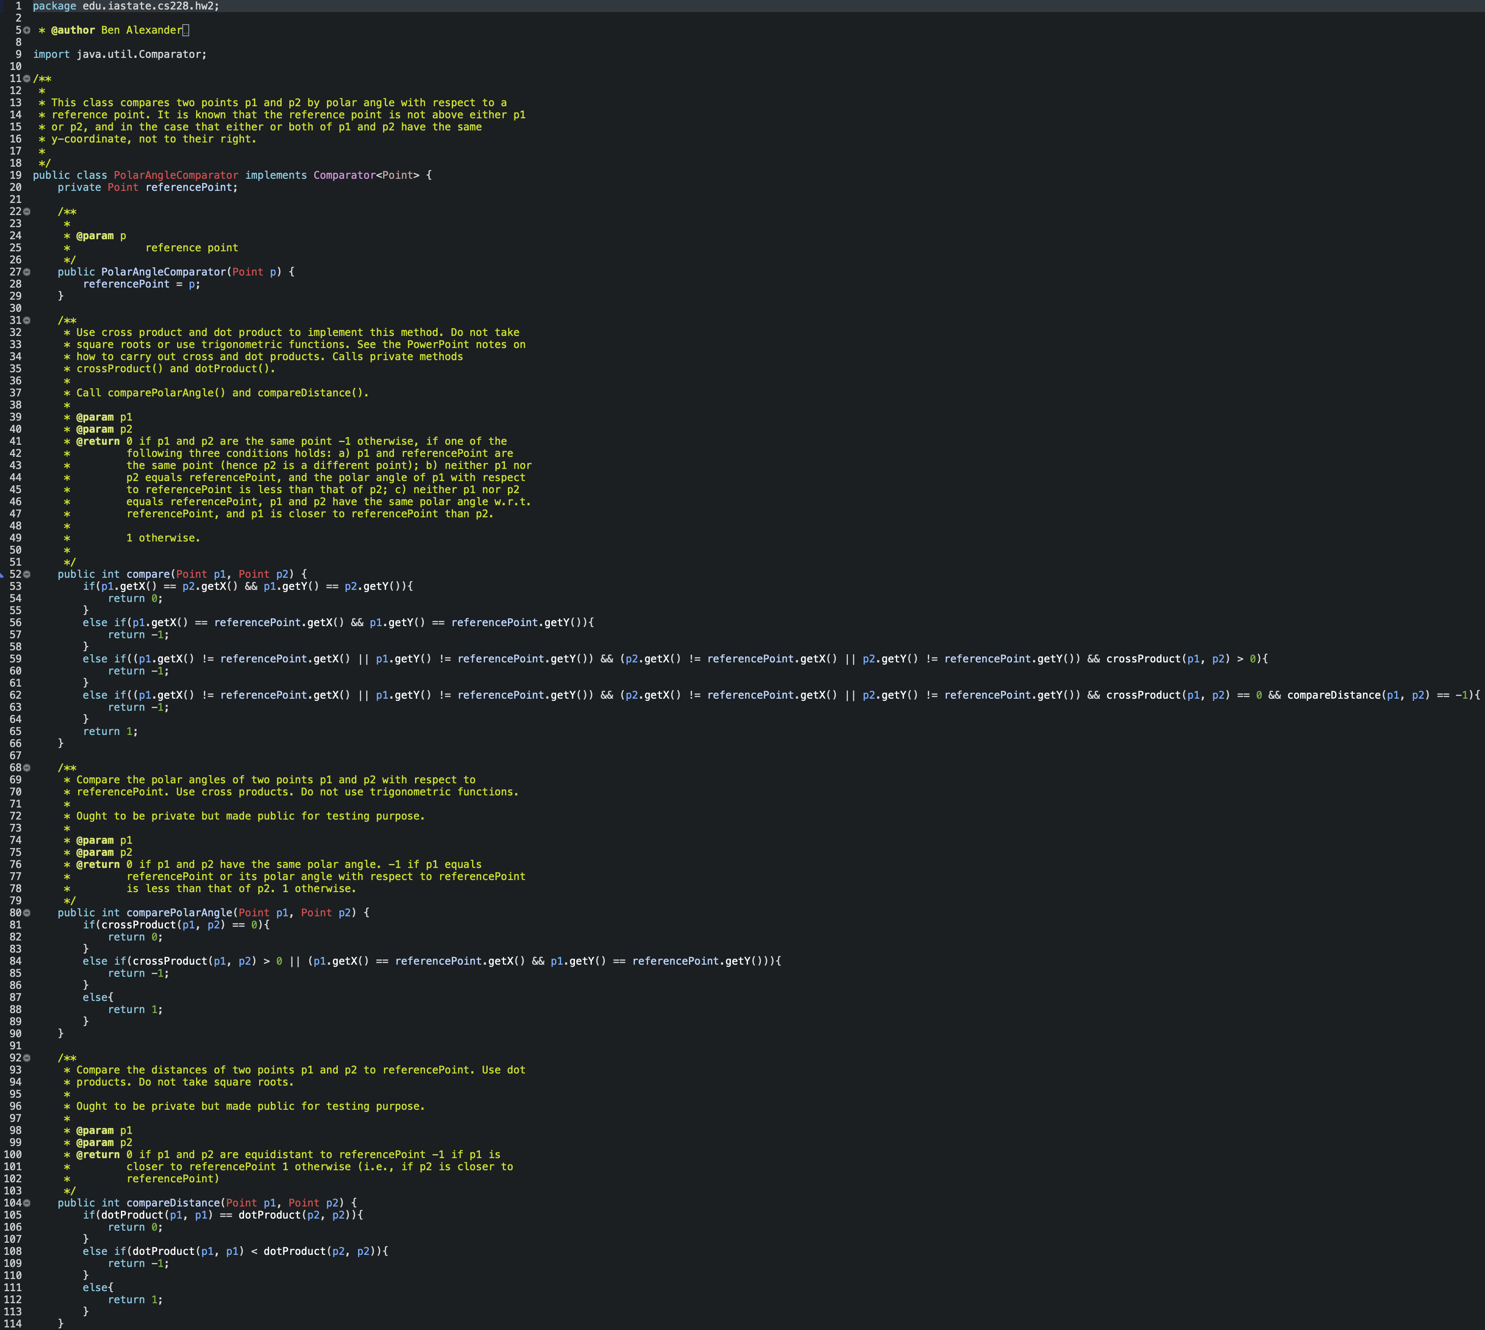Collapse the comparePolarAngle Javadoc fold at line 68
1485x1330 pixels.
tap(27, 768)
